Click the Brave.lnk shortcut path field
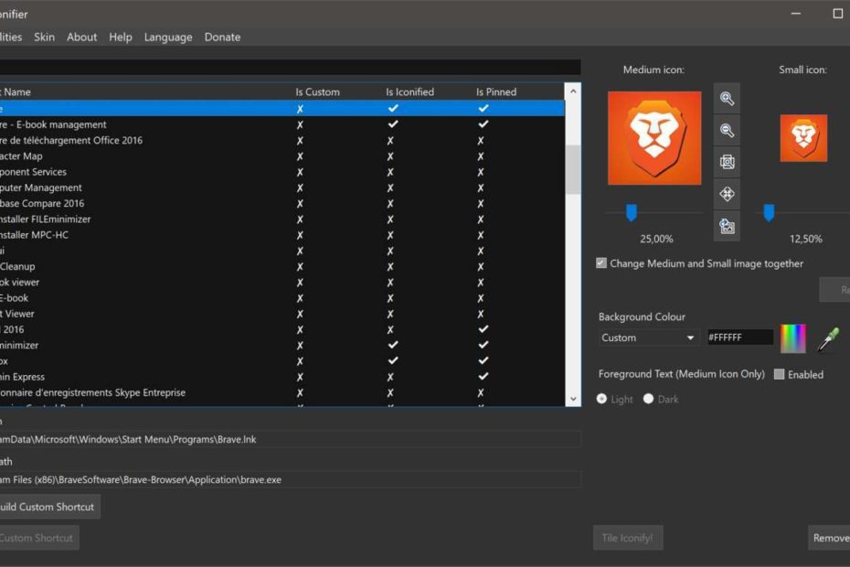 pyautogui.click(x=290, y=439)
